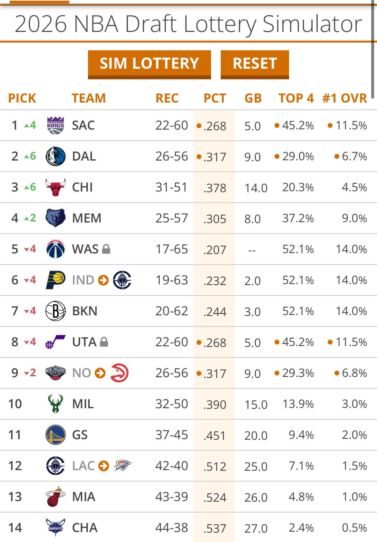Tap the Miami Heat logo

click(55, 497)
